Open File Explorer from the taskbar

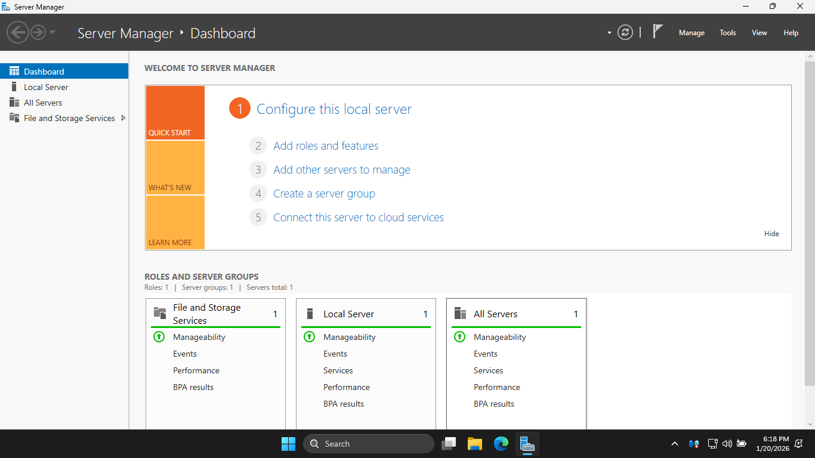coord(475,444)
